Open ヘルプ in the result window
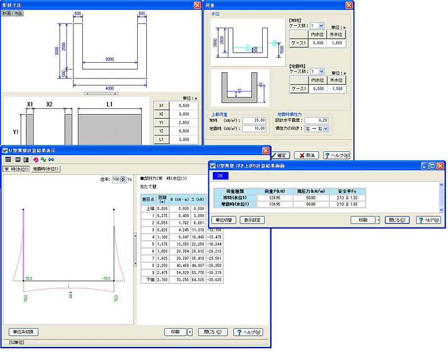448x355 pixels. pyautogui.click(x=248, y=332)
